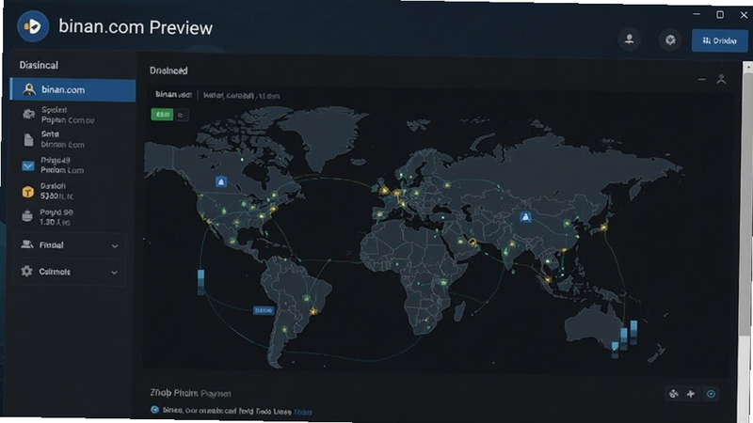
Task: Click the orange hub node over the UK
Action: coord(384,191)
